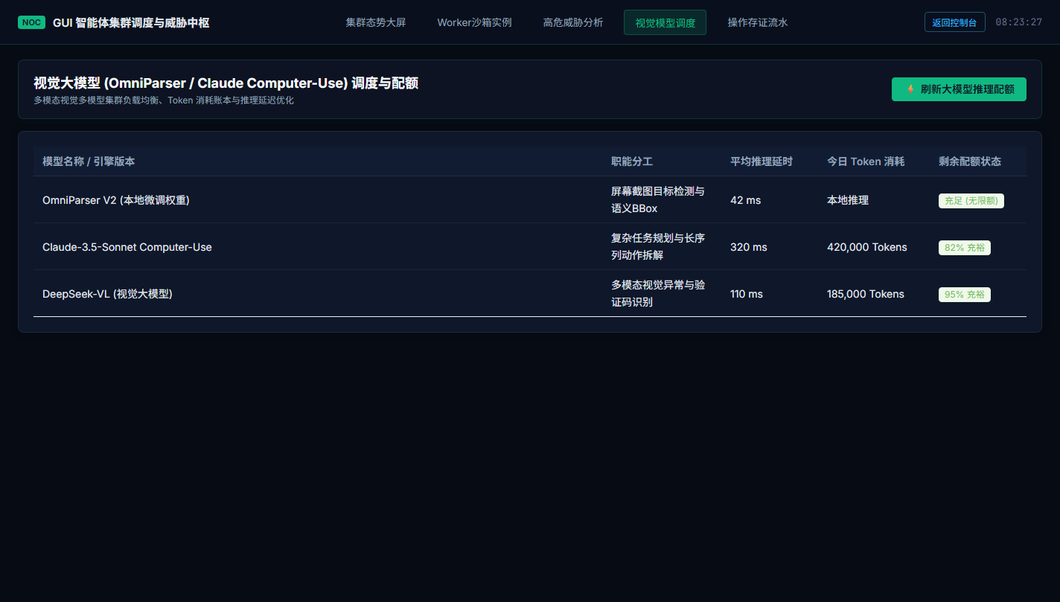Screen dimensions: 1060x602
Task: Click the 320 ms latency value
Action: (749, 247)
